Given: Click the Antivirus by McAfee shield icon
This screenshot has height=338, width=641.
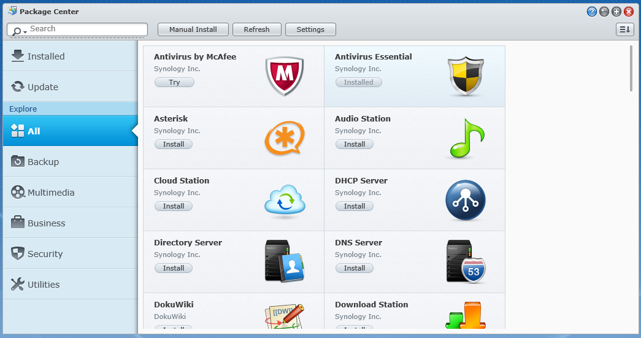Looking at the screenshot, I should point(285,76).
